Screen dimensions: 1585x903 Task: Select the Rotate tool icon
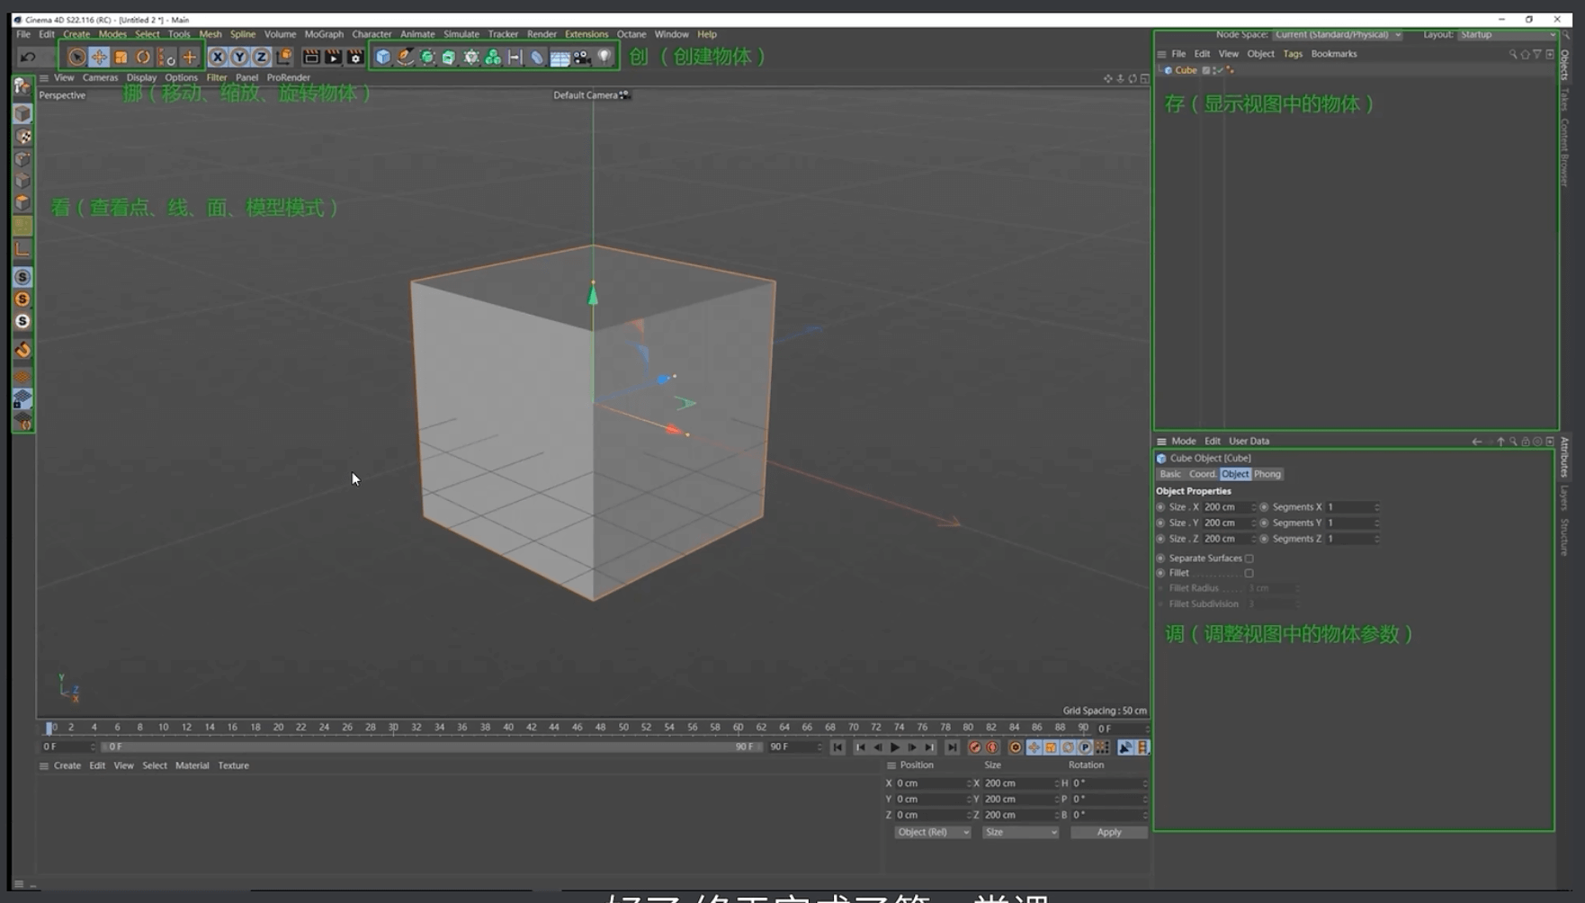(x=143, y=57)
